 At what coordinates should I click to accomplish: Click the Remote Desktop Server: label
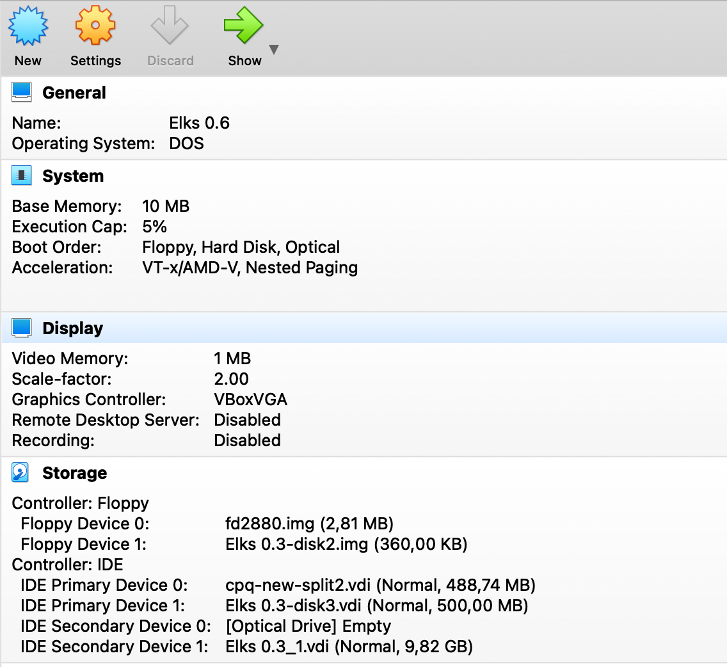pyautogui.click(x=105, y=420)
